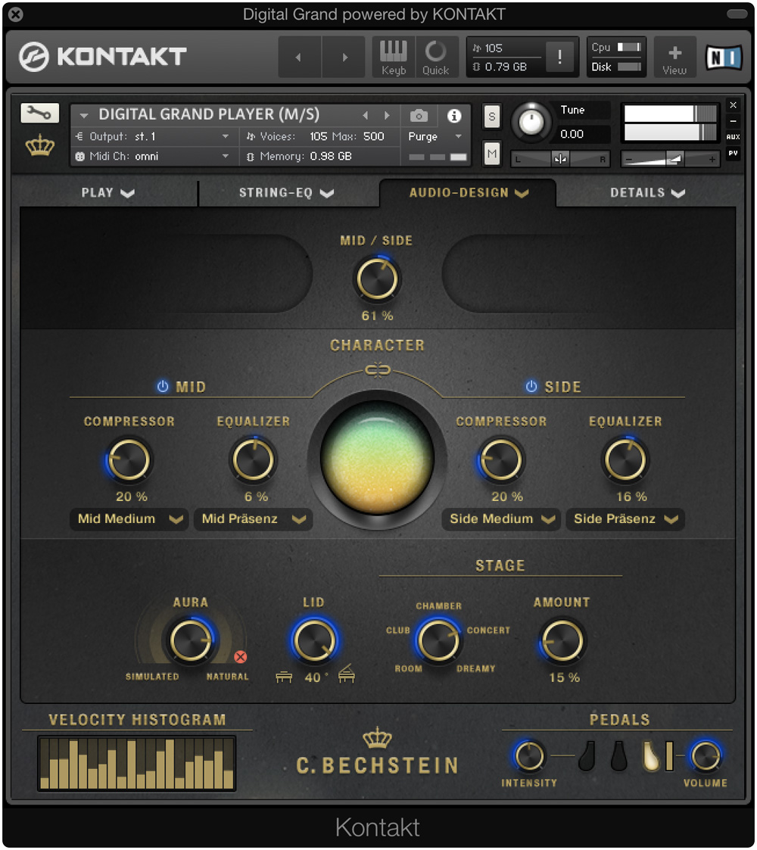Image resolution: width=757 pixels, height=850 pixels.
Task: Click the Lid angle knob
Action: click(314, 640)
